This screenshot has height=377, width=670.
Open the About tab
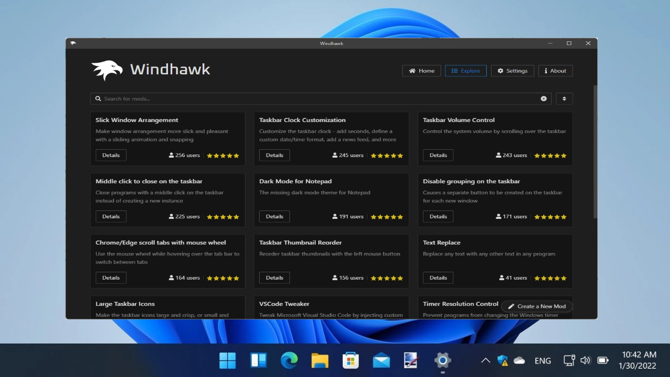(x=555, y=71)
